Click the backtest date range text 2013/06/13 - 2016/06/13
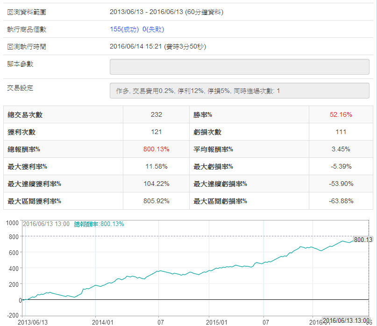Image resolution: width=377 pixels, height=326 pixels. click(166, 12)
